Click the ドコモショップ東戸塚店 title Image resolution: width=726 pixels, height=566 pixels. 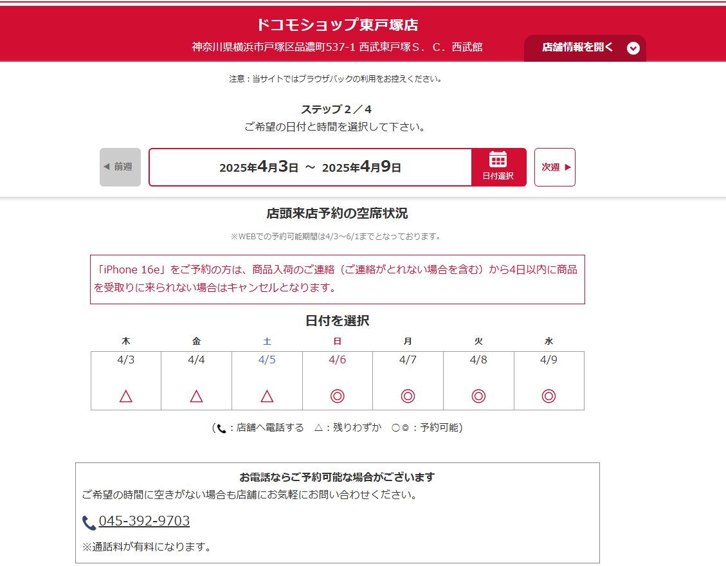[x=337, y=24]
